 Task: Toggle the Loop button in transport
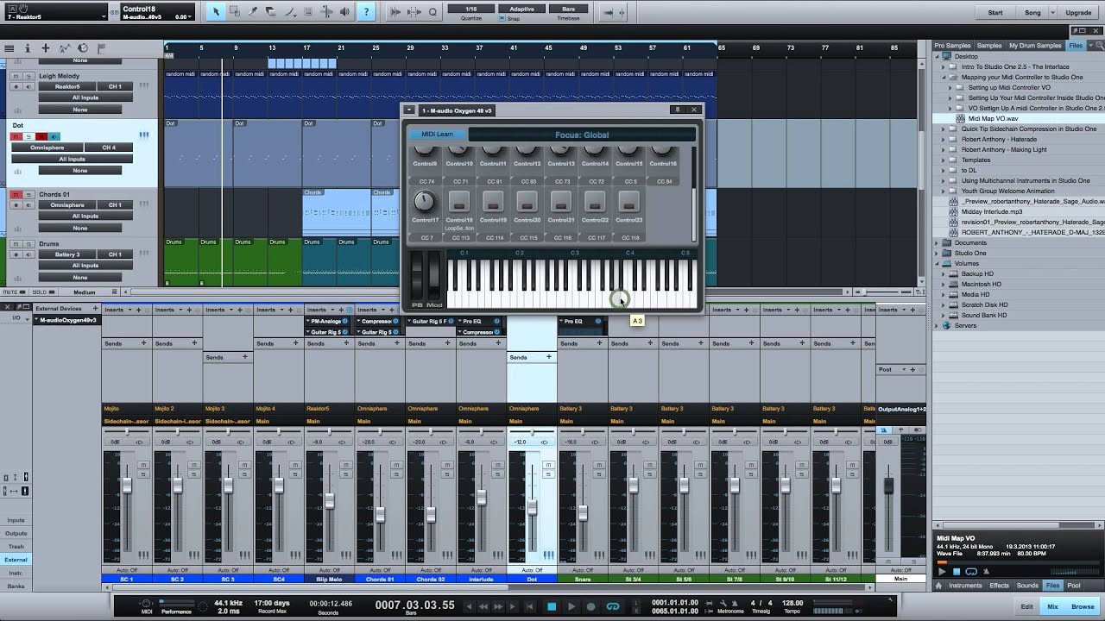coord(612,606)
